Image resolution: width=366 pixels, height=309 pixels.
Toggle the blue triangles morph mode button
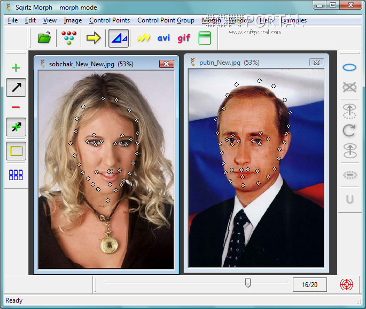(119, 38)
